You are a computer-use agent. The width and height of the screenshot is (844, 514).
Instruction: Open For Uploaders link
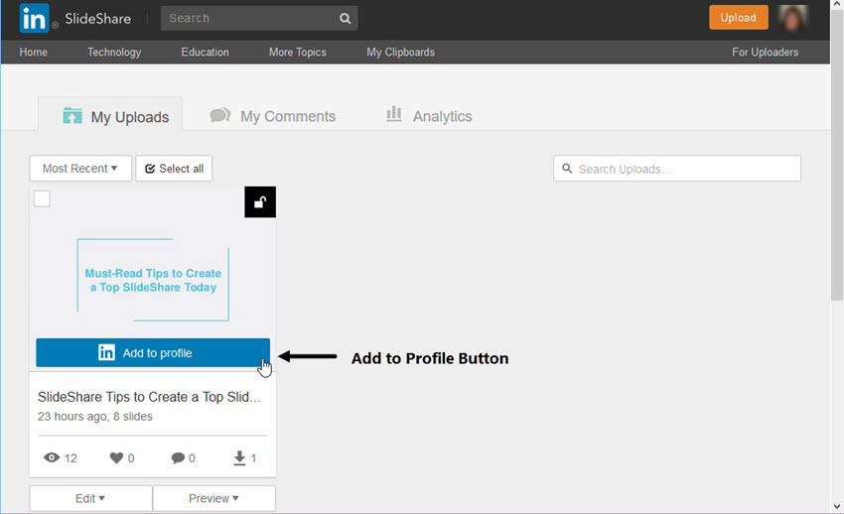pos(765,53)
